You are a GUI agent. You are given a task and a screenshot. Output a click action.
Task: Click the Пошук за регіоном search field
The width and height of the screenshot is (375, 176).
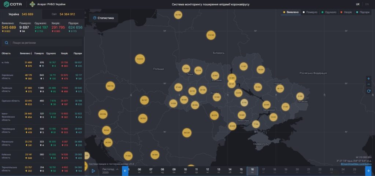click(42, 43)
